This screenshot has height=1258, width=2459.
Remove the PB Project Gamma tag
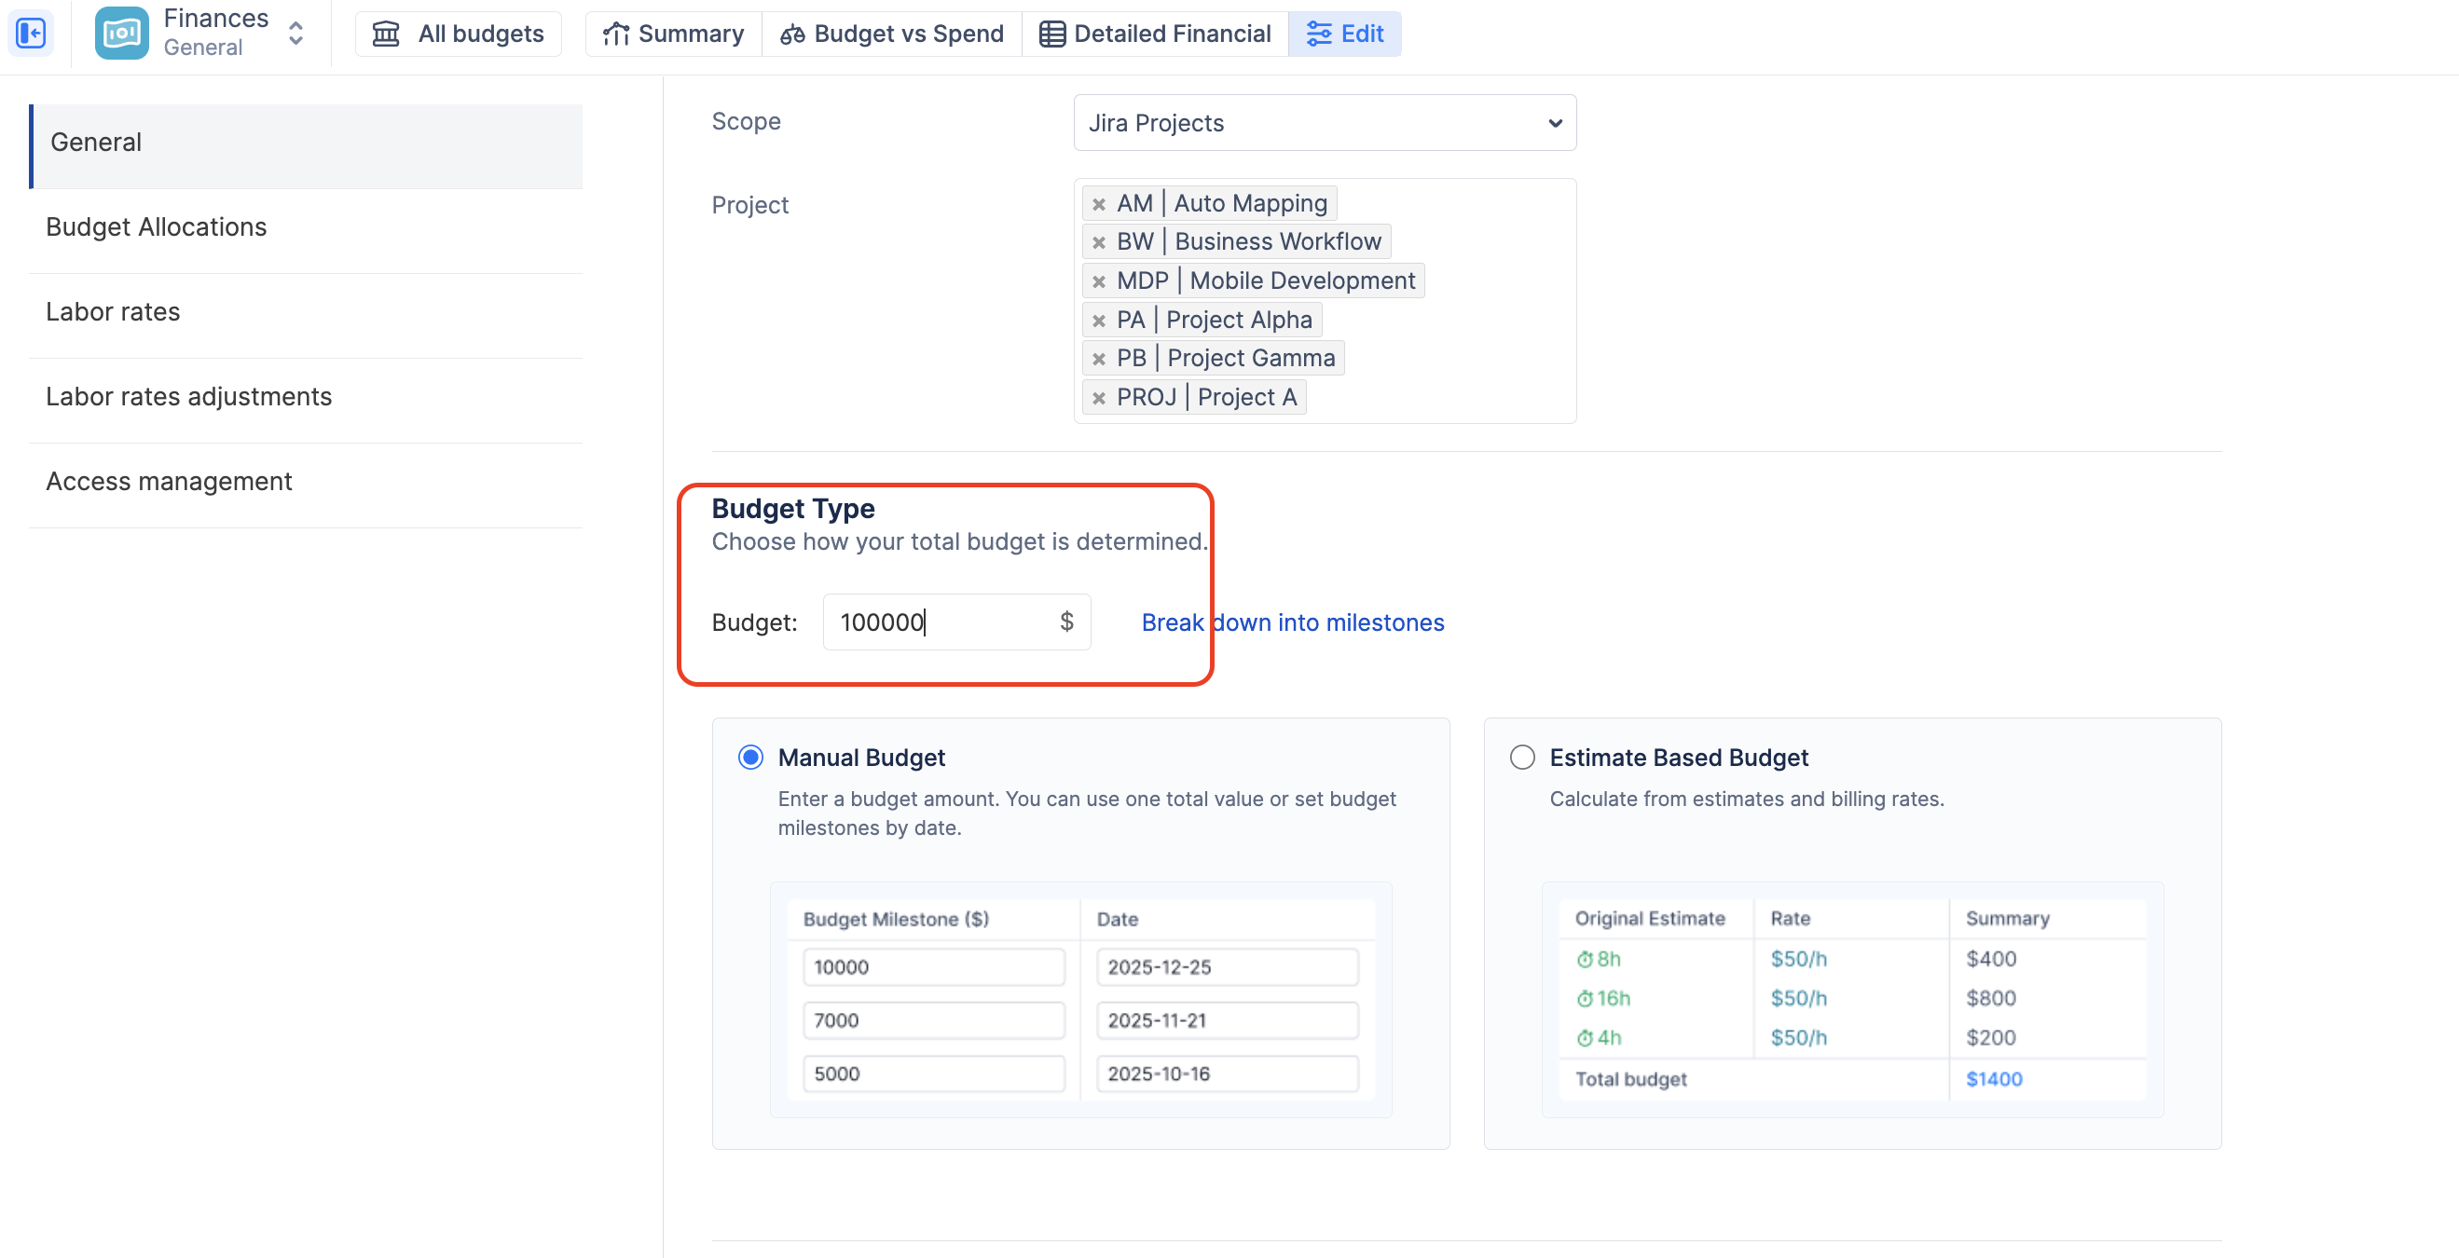click(1099, 359)
